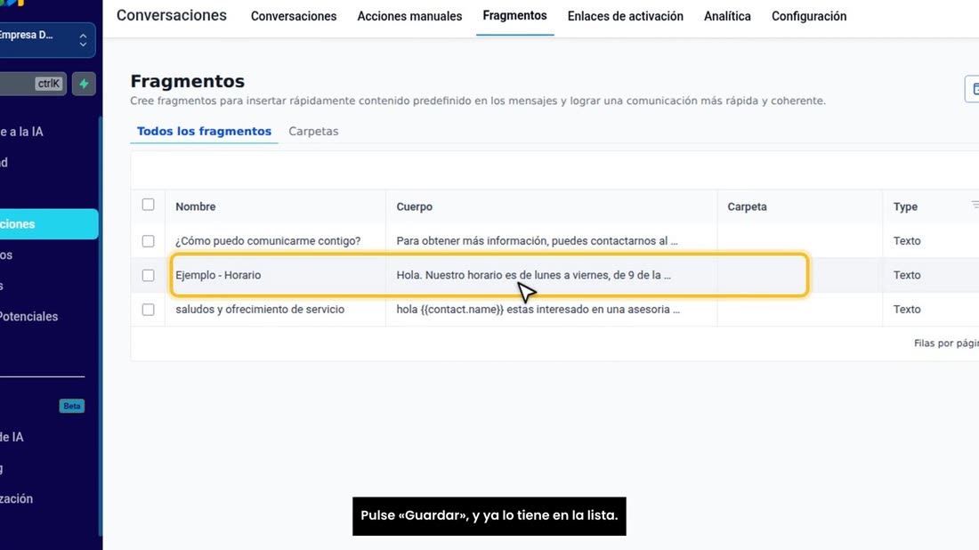Screen dimensions: 979x550
Task: Toggle the select-all checkbox in table header
Action: coord(148,205)
